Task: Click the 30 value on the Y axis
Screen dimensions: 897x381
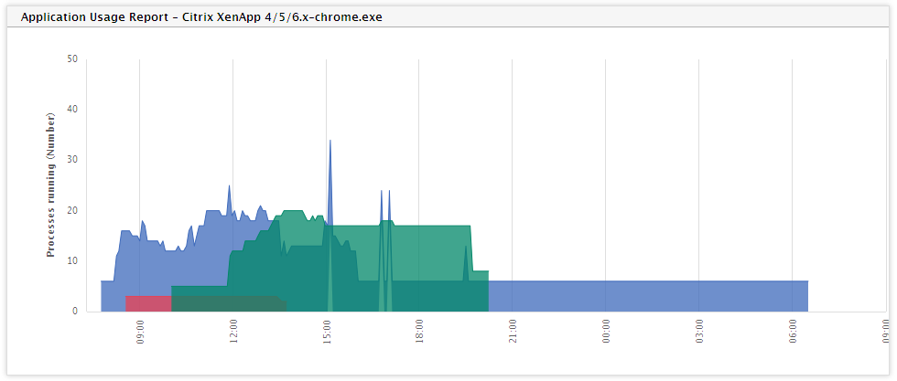Action: click(72, 160)
